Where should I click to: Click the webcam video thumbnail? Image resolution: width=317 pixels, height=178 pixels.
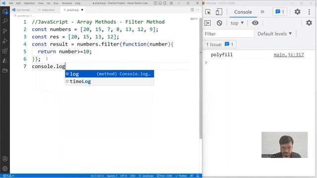[x=285, y=145]
